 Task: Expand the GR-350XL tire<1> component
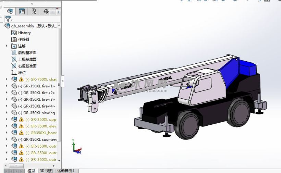click(x=7, y=86)
